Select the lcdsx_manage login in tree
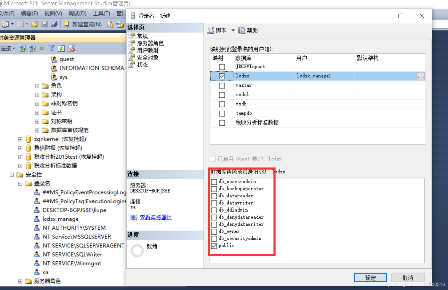Viewport: 448px width, 290px height. (60, 219)
